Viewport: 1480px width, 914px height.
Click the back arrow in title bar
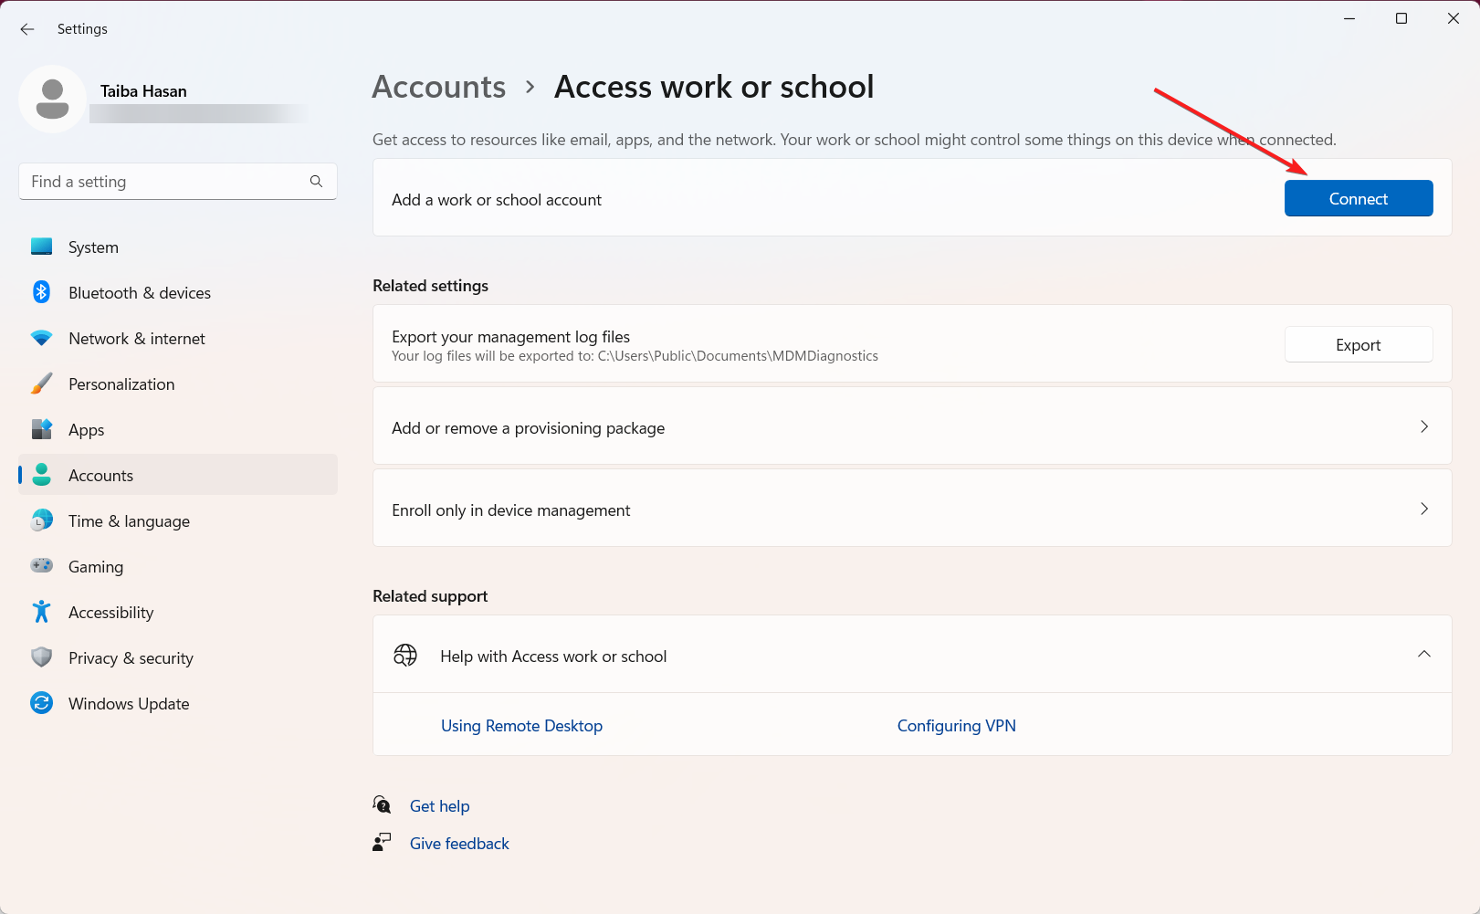27,29
